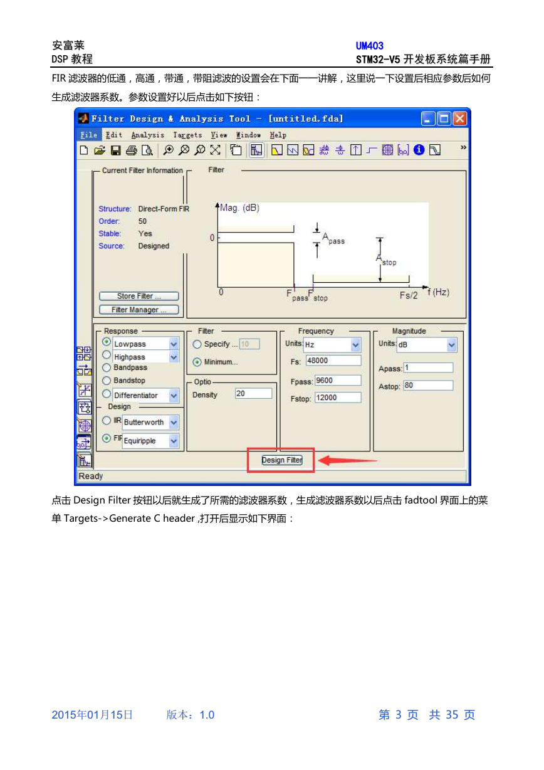Expand the Lowpass type dropdown
The image size is (544, 770).
click(x=174, y=344)
